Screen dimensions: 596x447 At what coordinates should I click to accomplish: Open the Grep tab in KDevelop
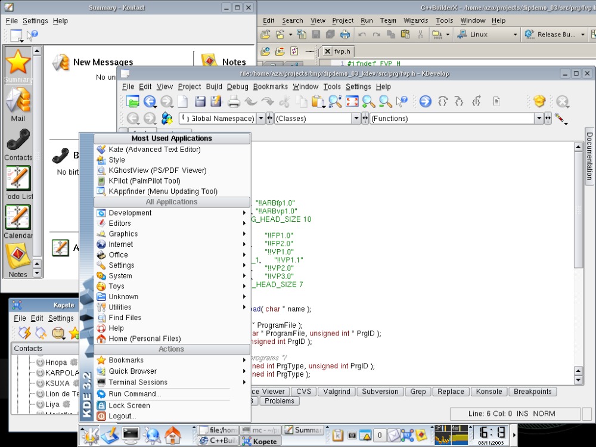(418, 392)
